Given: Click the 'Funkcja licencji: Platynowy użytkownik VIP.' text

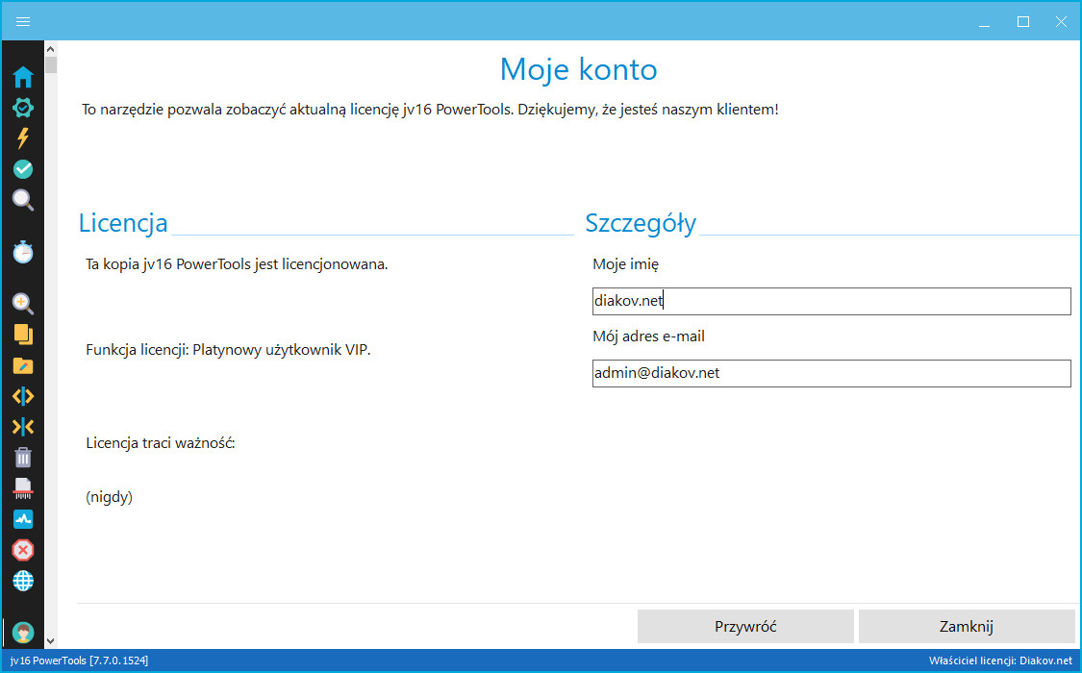Looking at the screenshot, I should (228, 350).
